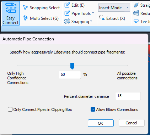
Task: Click the connection aggressiveness slider handle
Action: point(72,66)
